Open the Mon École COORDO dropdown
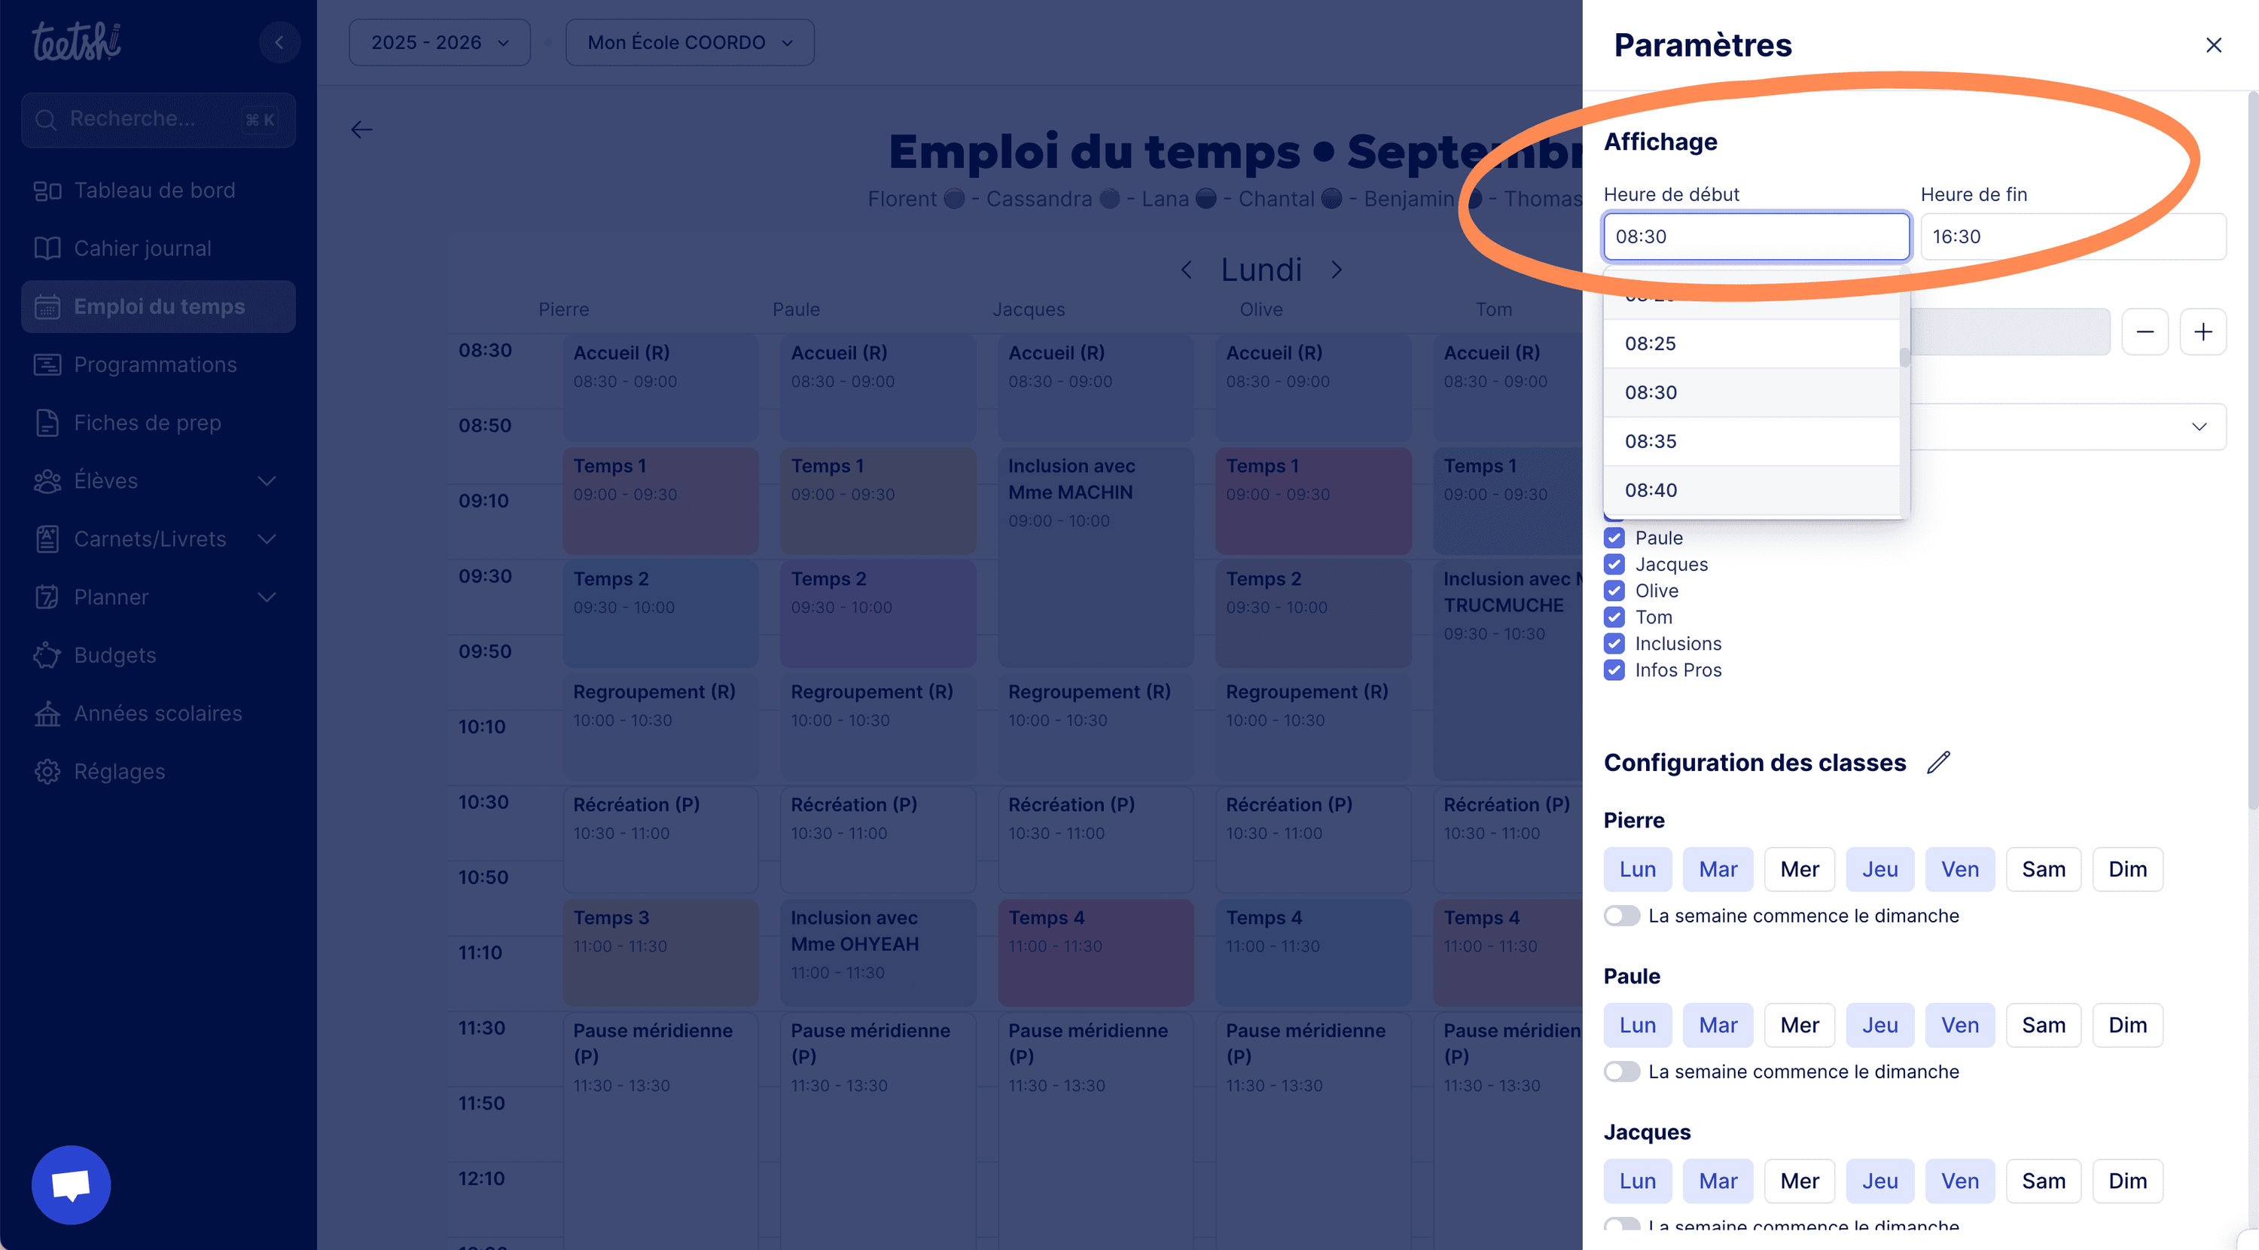Screen dimensions: 2259x1250 [x=689, y=42]
